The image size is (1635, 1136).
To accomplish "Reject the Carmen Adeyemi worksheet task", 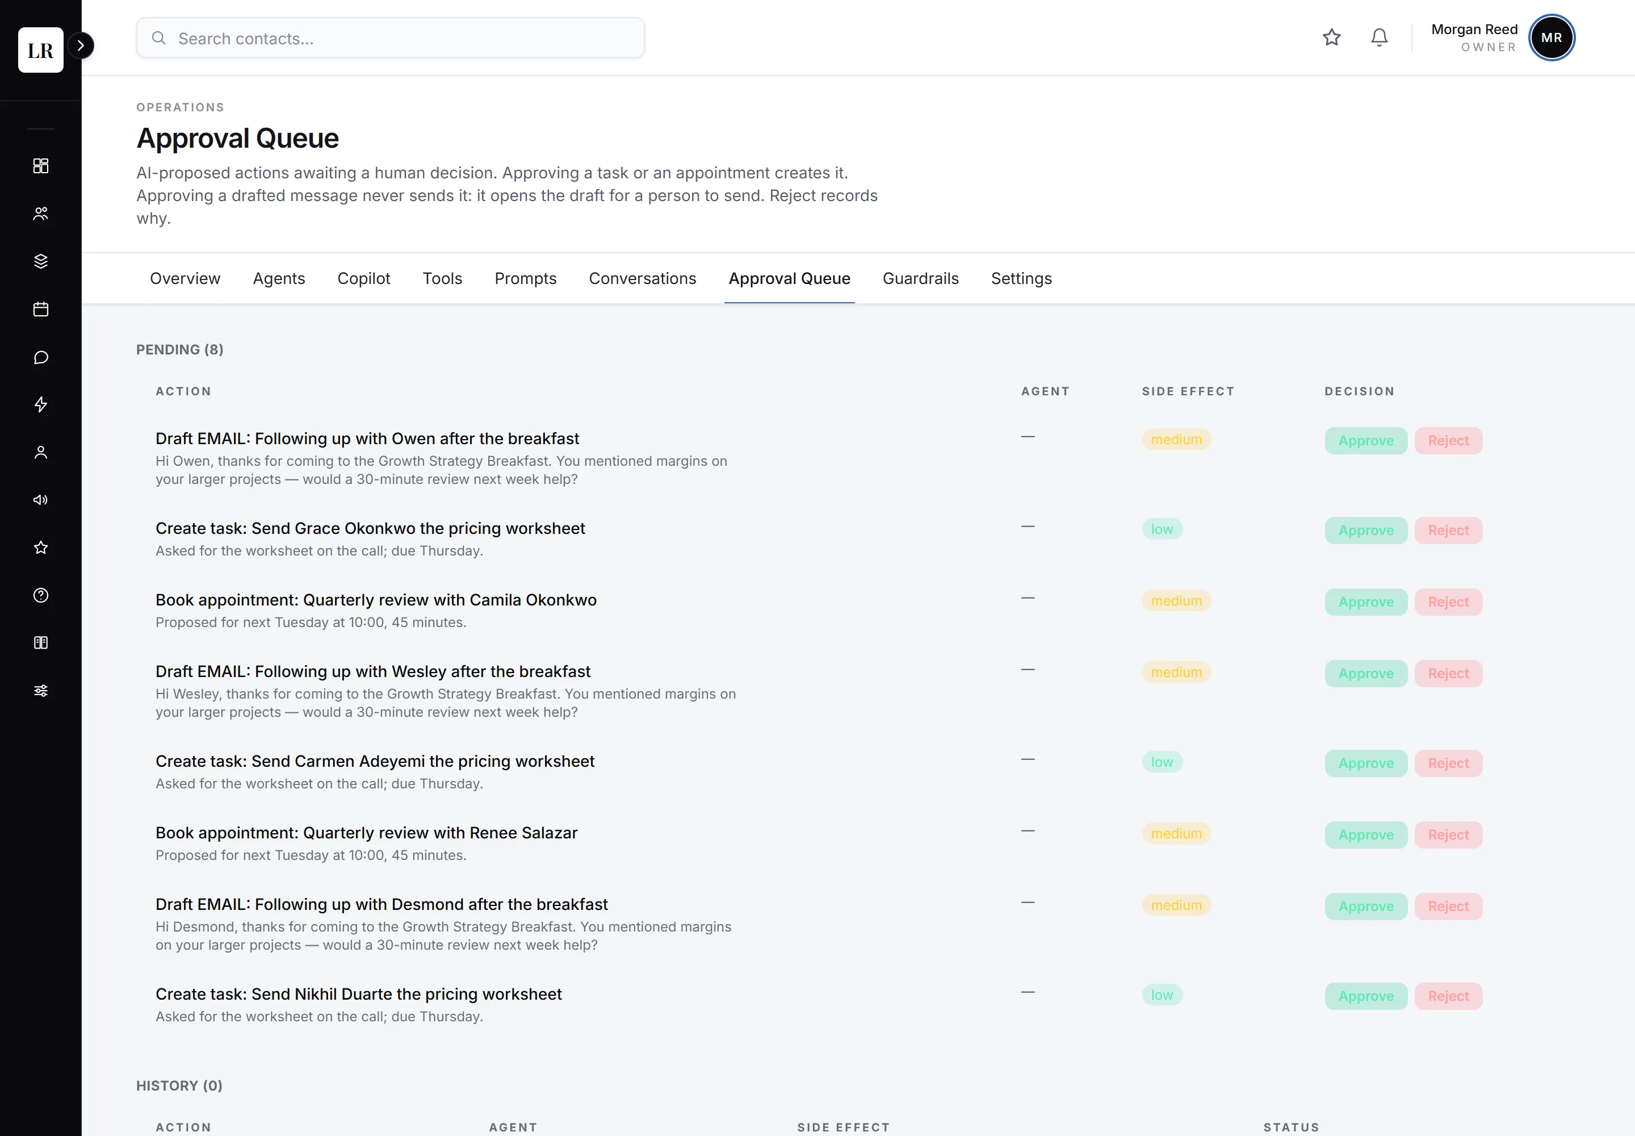I will [x=1448, y=763].
